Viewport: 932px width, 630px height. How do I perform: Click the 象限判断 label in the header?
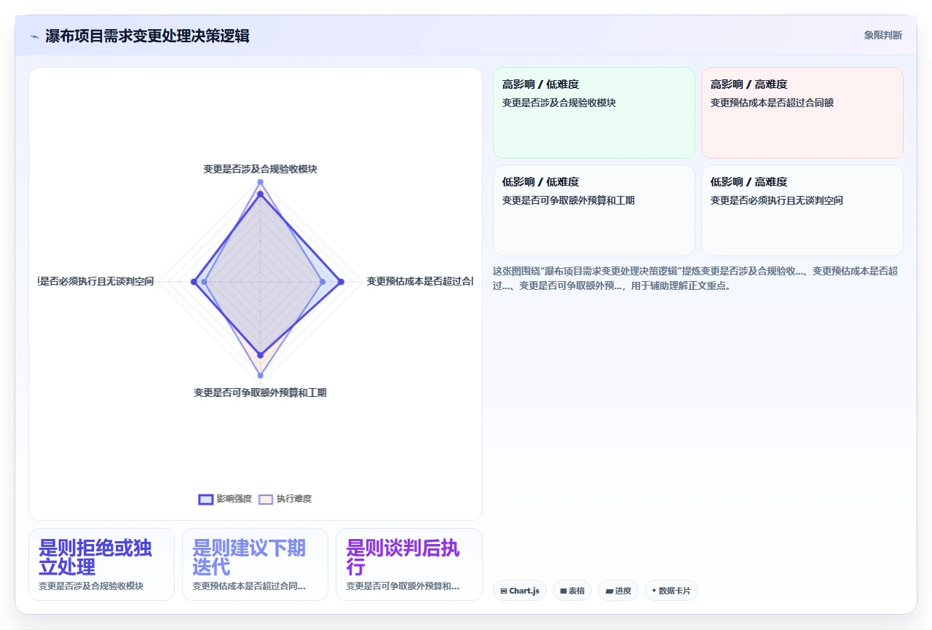tap(882, 35)
